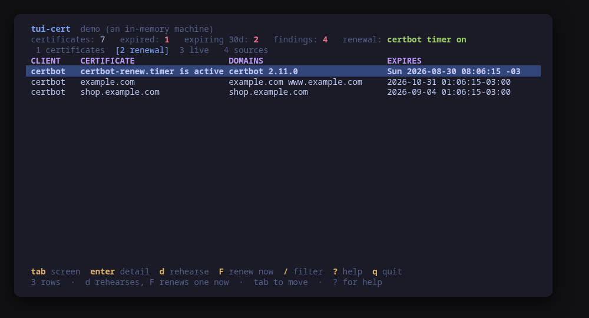
Task: Click the d rehearse shortcut hint
Action: (184, 271)
